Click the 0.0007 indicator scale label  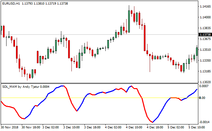click(x=204, y=86)
